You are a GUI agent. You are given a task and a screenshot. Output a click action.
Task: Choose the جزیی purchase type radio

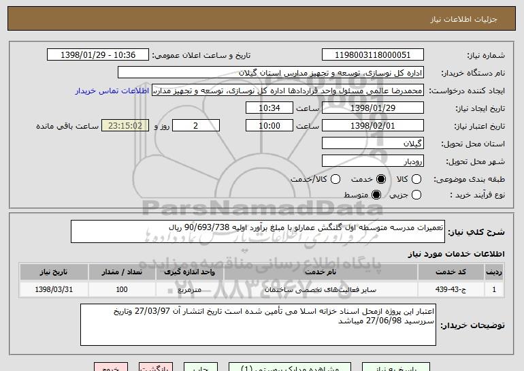point(416,195)
